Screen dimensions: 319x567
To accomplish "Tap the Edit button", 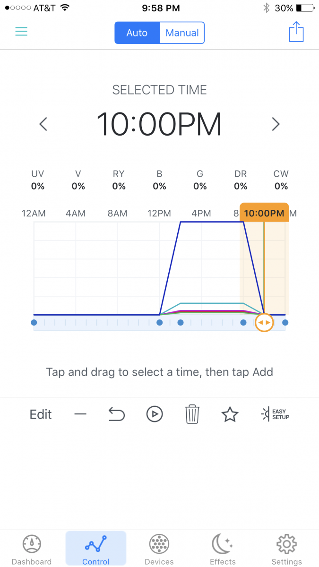I will tap(41, 414).
